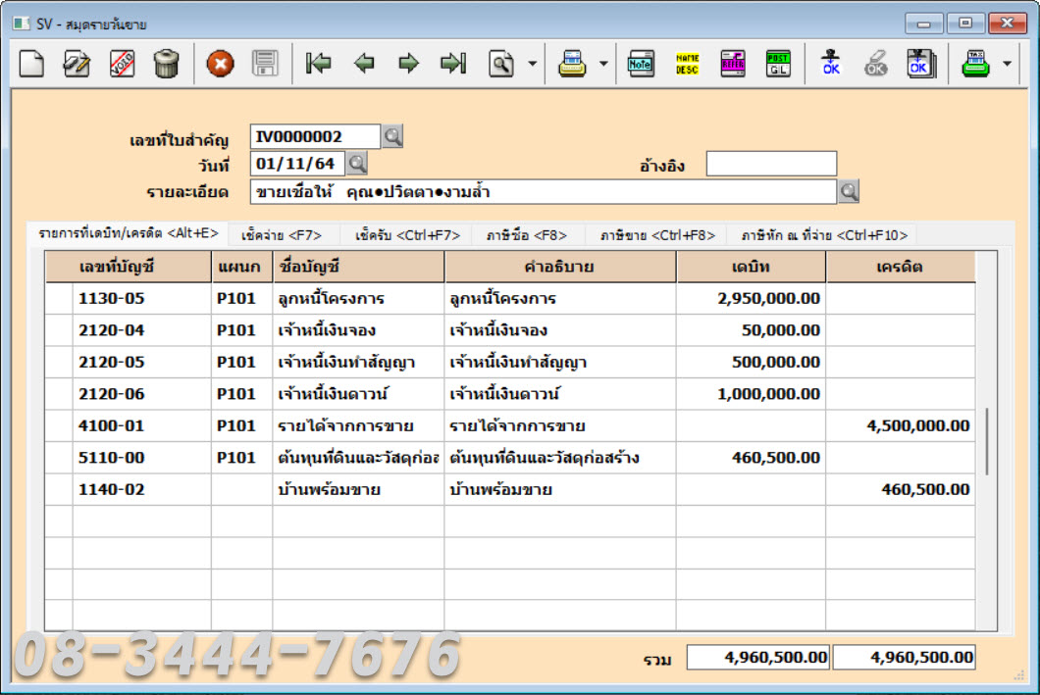Click the description column header

click(560, 267)
